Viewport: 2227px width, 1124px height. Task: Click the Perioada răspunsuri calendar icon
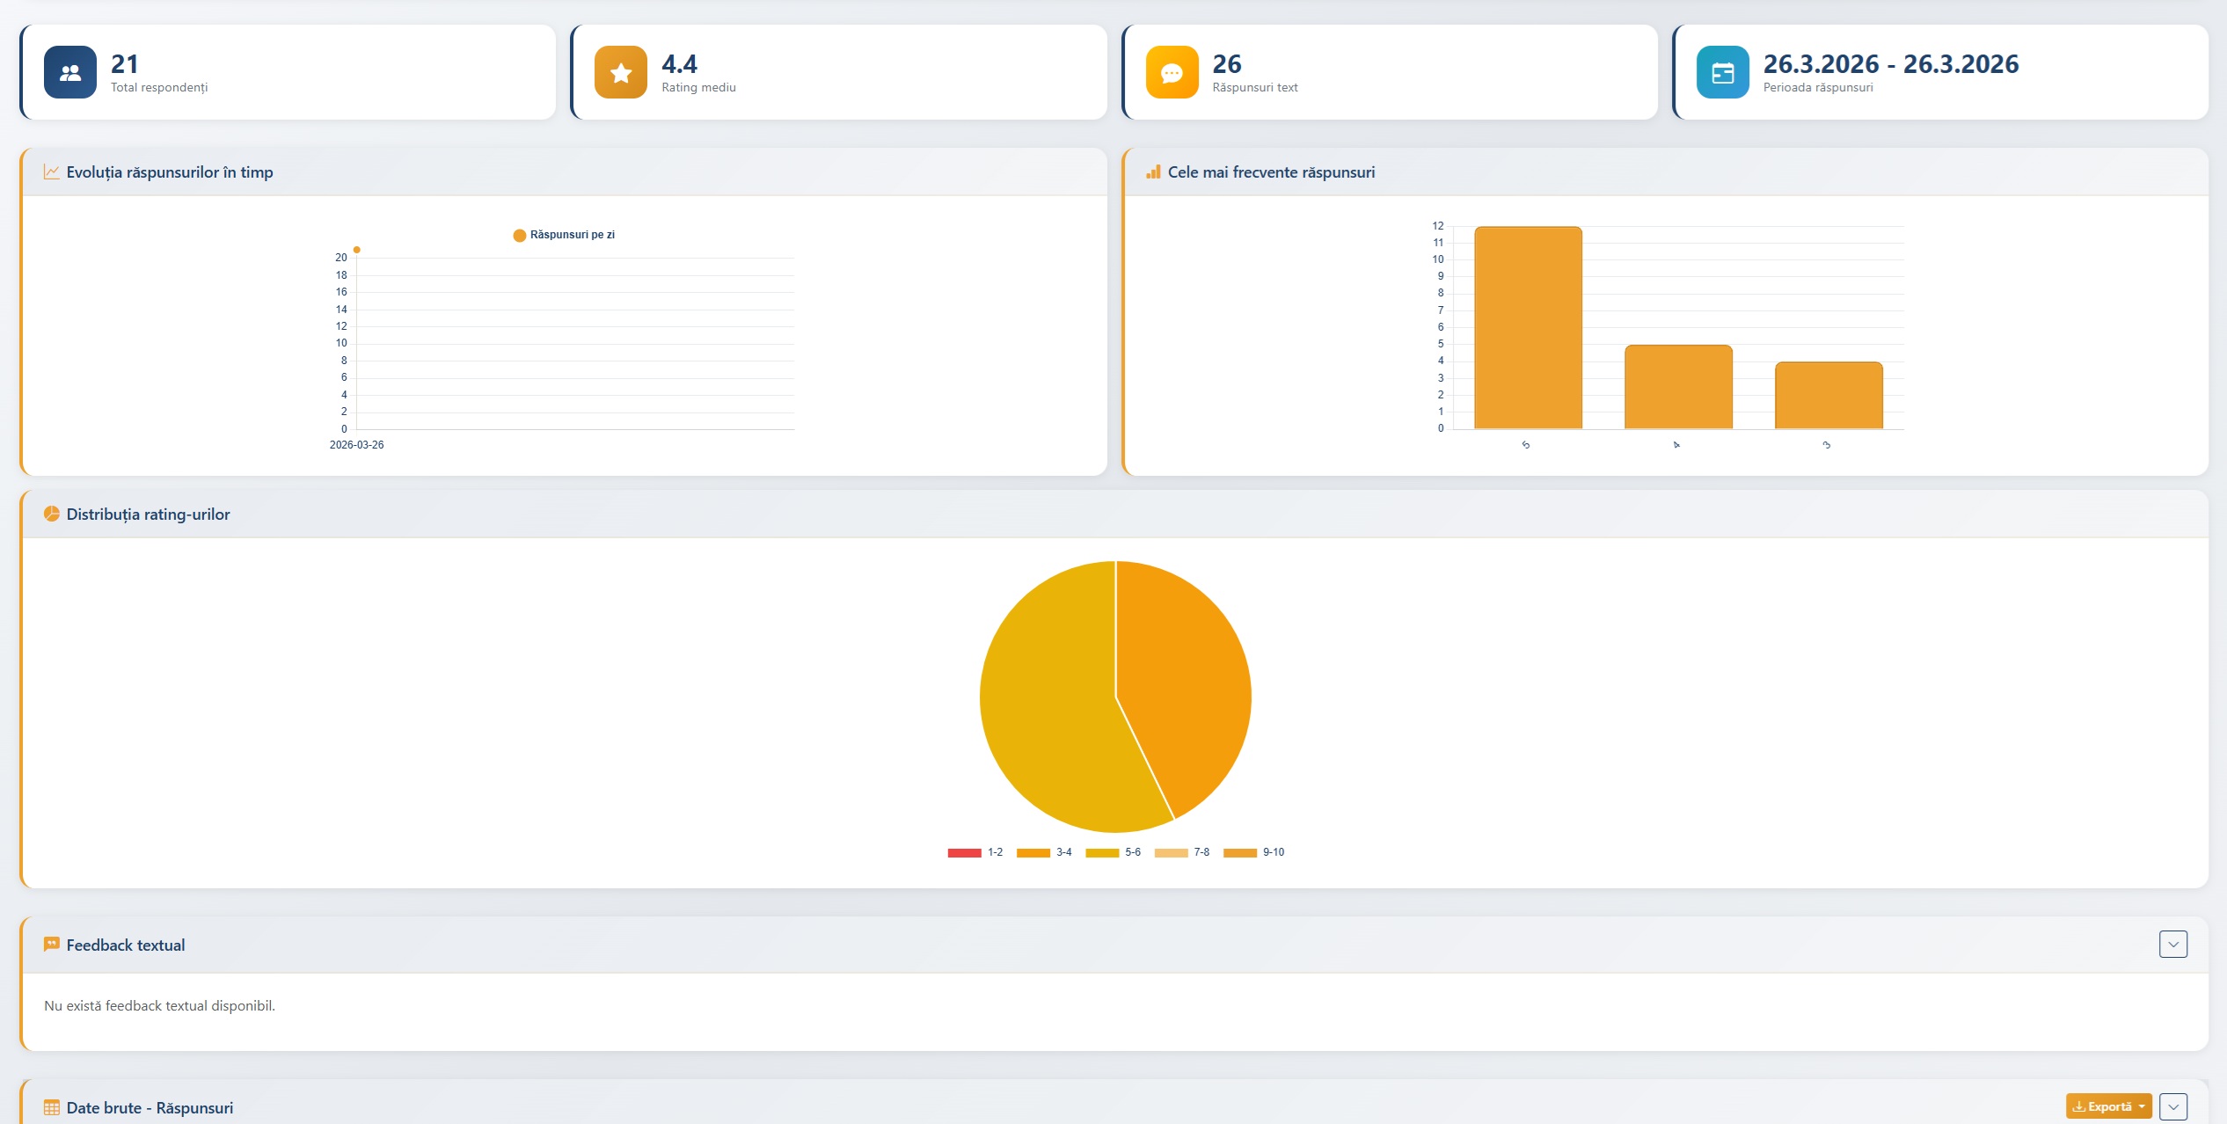point(1722,72)
